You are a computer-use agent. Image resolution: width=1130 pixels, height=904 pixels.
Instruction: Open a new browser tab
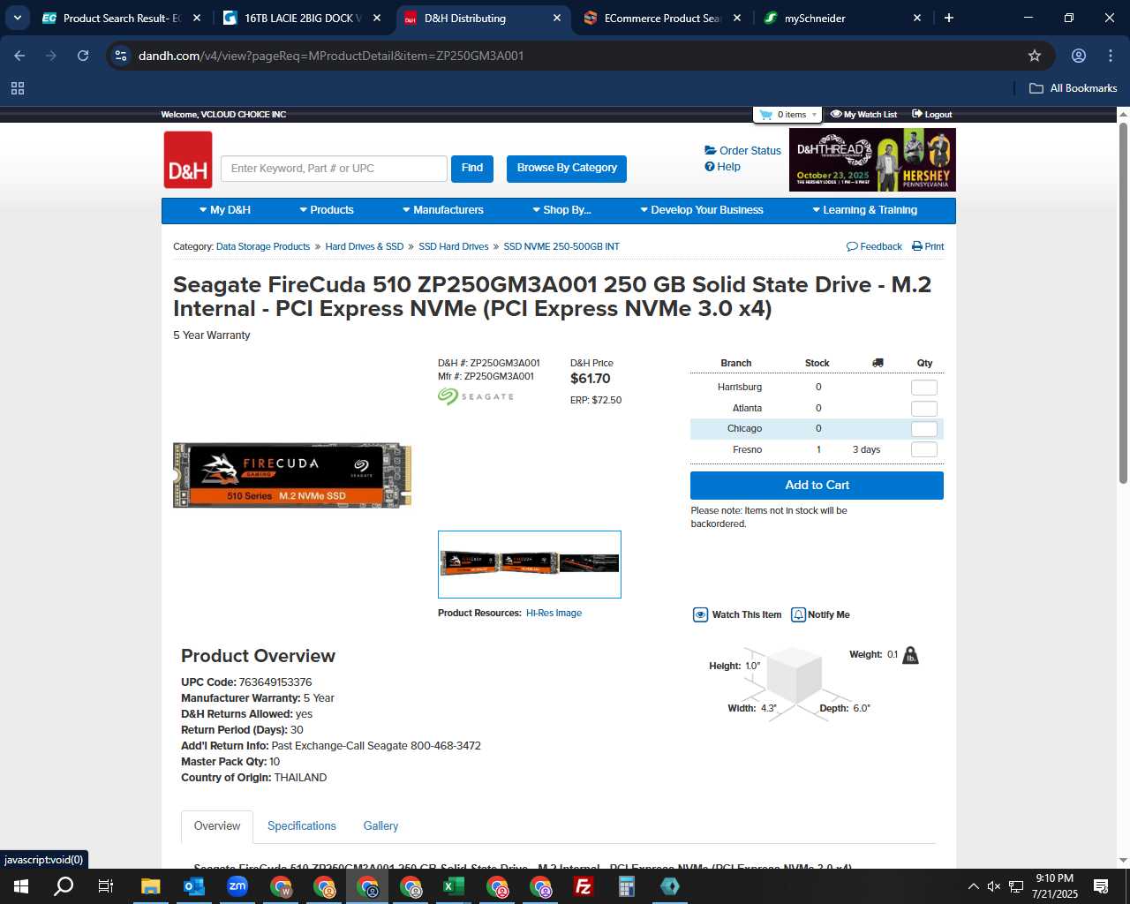click(949, 18)
